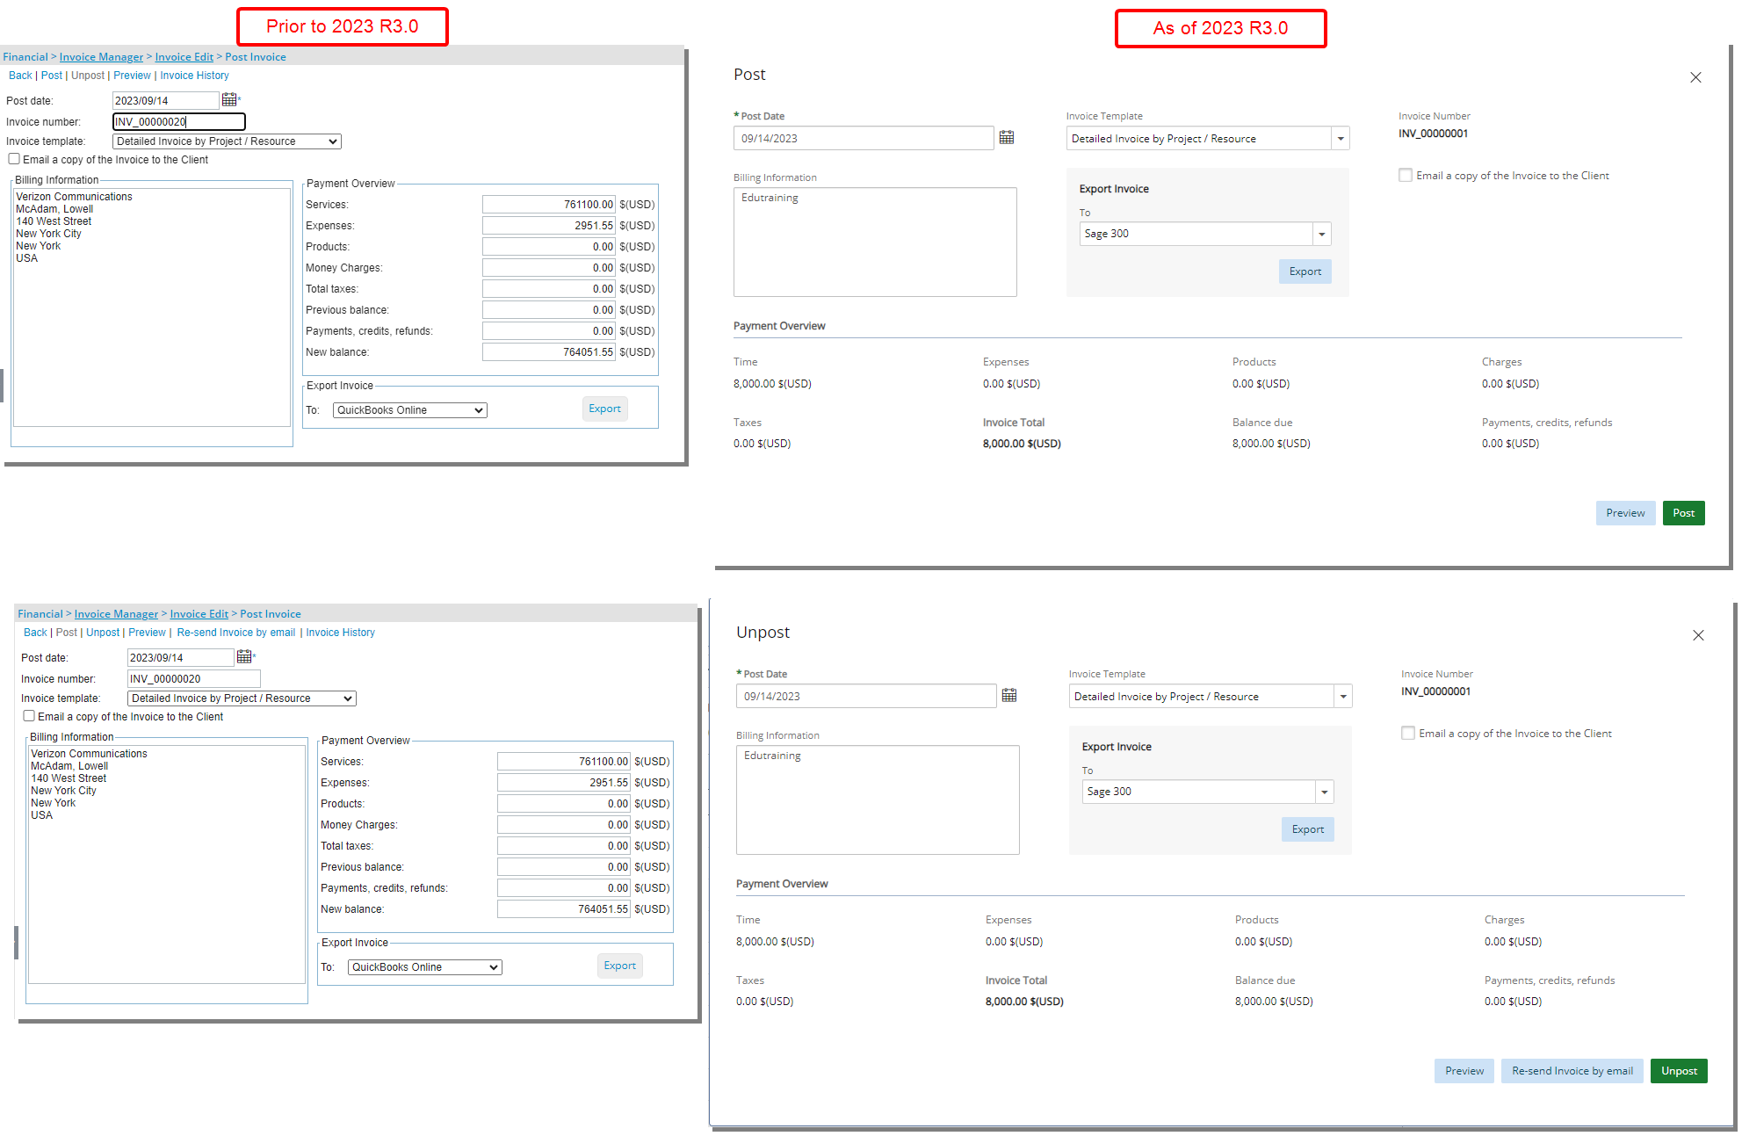Focus Post Date field in Post dialog
The width and height of the screenshot is (1742, 1136).
click(x=864, y=139)
